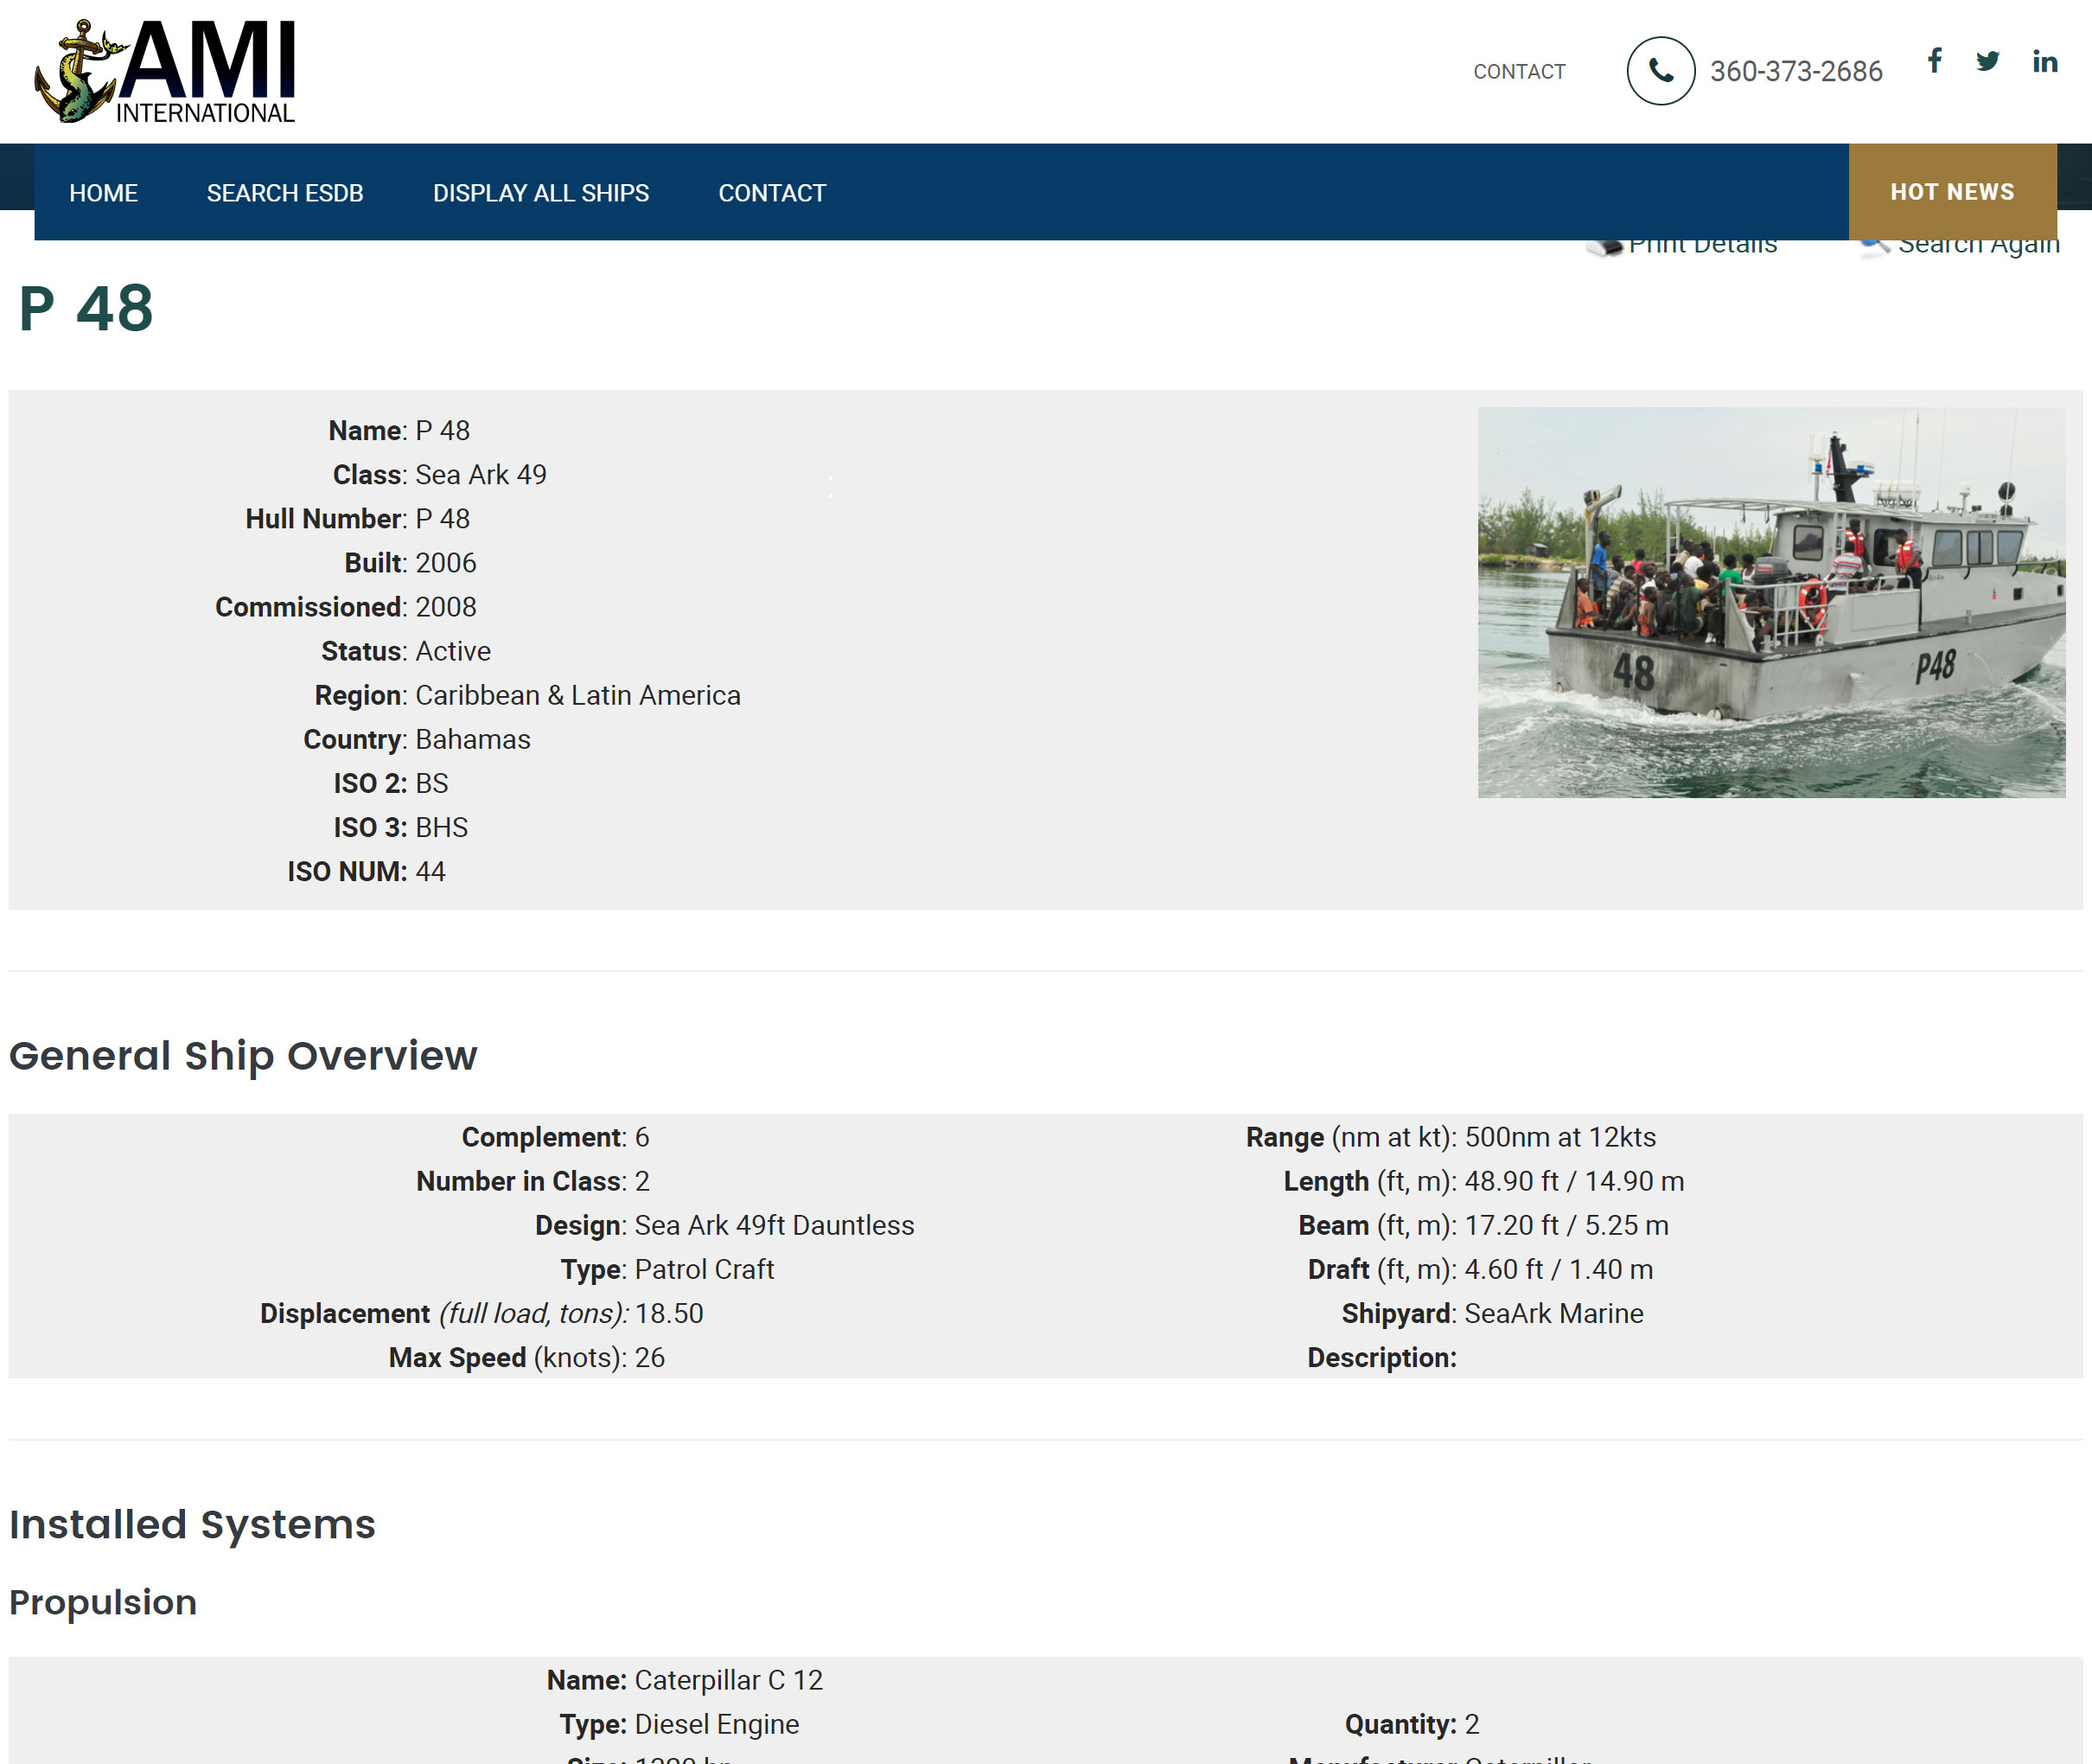Click the Propulsion subheading
The height and width of the screenshot is (1764, 2092).
click(103, 1602)
